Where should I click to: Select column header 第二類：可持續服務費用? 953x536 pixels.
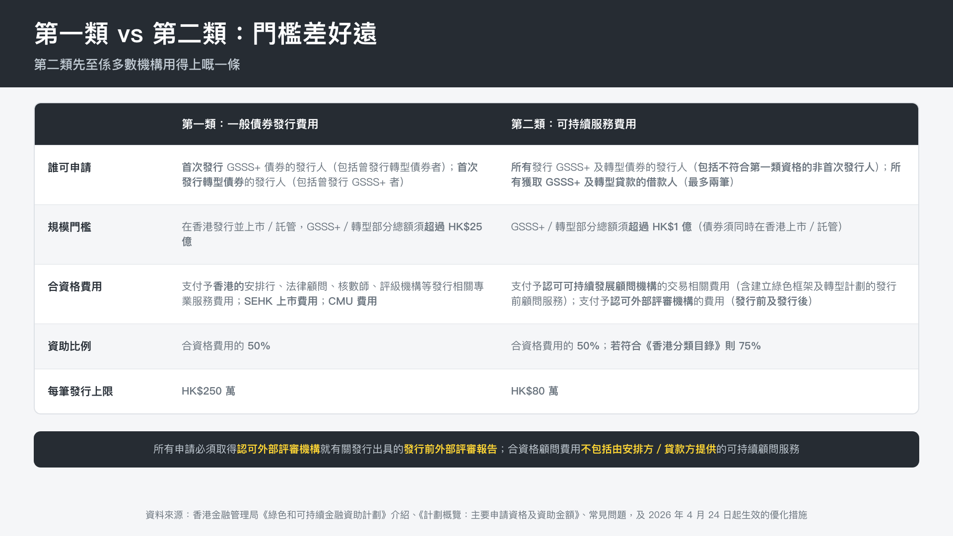[573, 124]
